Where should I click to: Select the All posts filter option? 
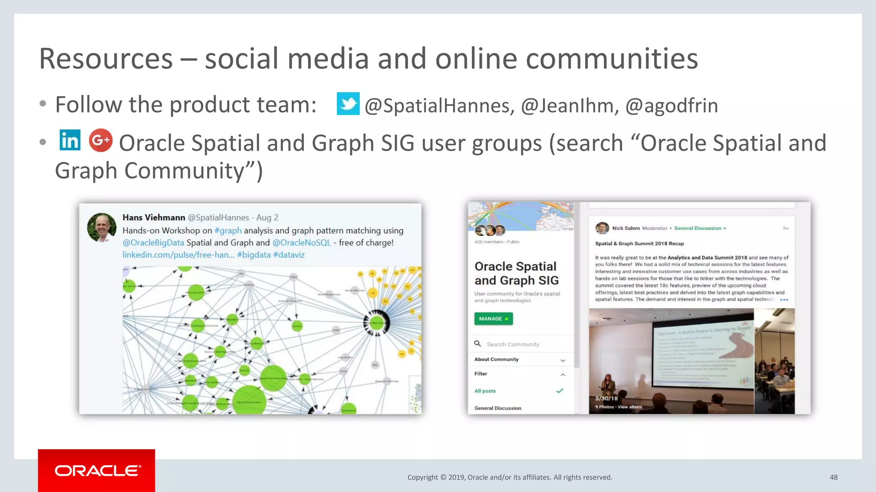click(x=485, y=391)
